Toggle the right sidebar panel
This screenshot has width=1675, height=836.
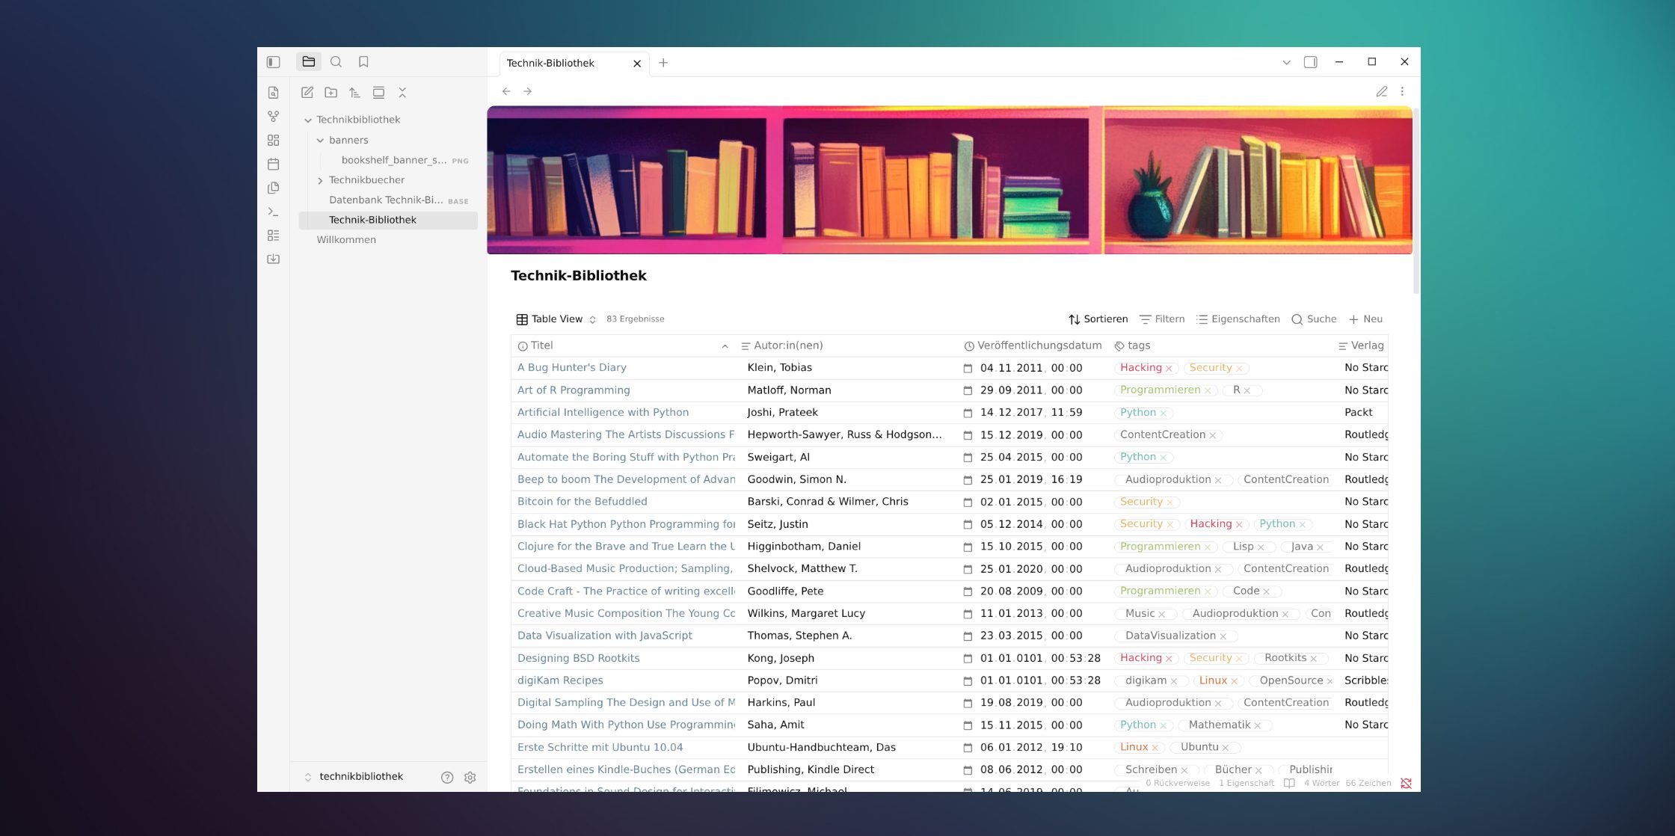(x=1310, y=62)
